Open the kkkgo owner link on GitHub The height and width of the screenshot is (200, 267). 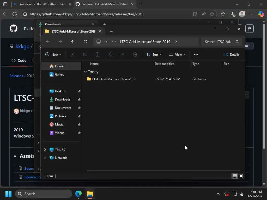[22, 46]
